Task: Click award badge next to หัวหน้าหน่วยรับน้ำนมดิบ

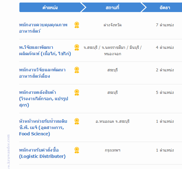Action: coord(77,121)
